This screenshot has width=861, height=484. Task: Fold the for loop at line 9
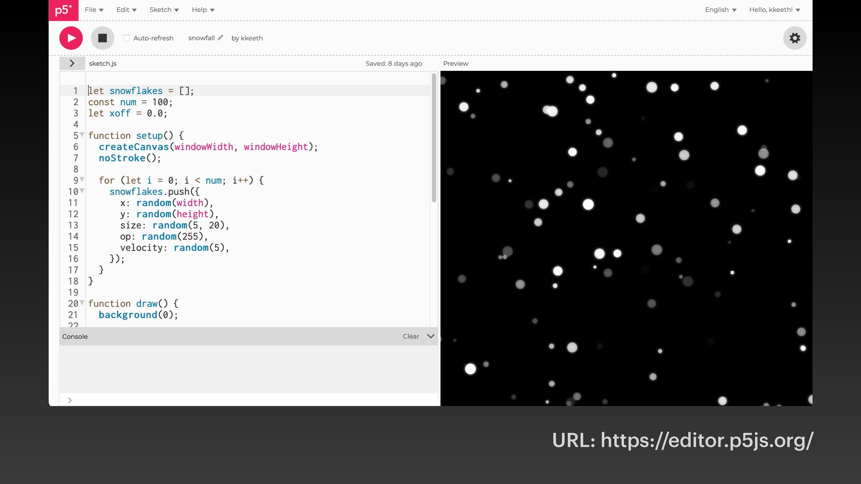click(x=82, y=180)
